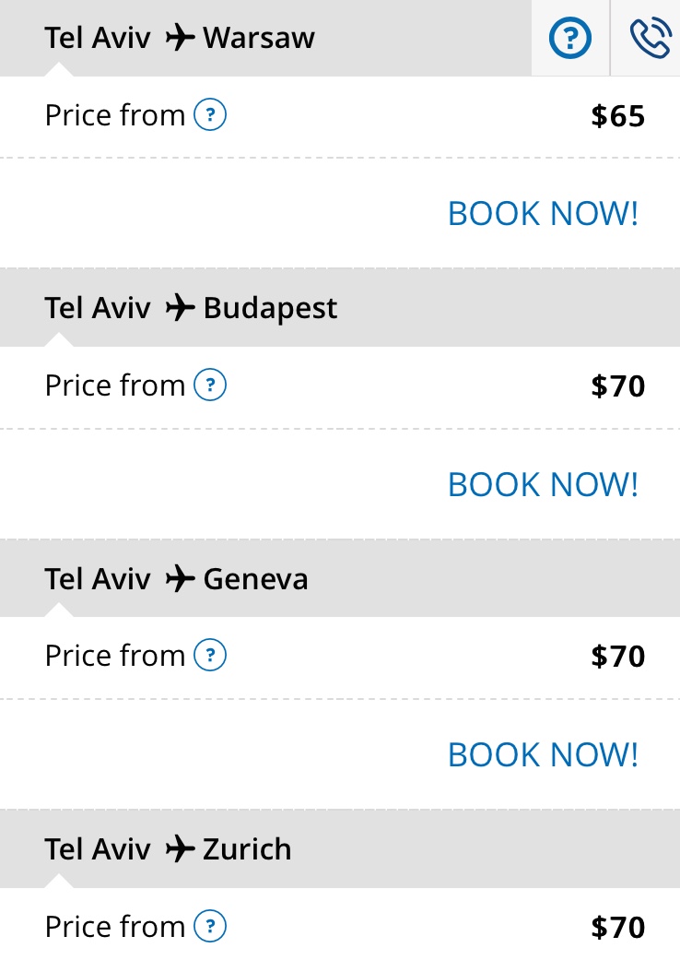
Task: Click the $70 Budapest price
Action: click(617, 386)
